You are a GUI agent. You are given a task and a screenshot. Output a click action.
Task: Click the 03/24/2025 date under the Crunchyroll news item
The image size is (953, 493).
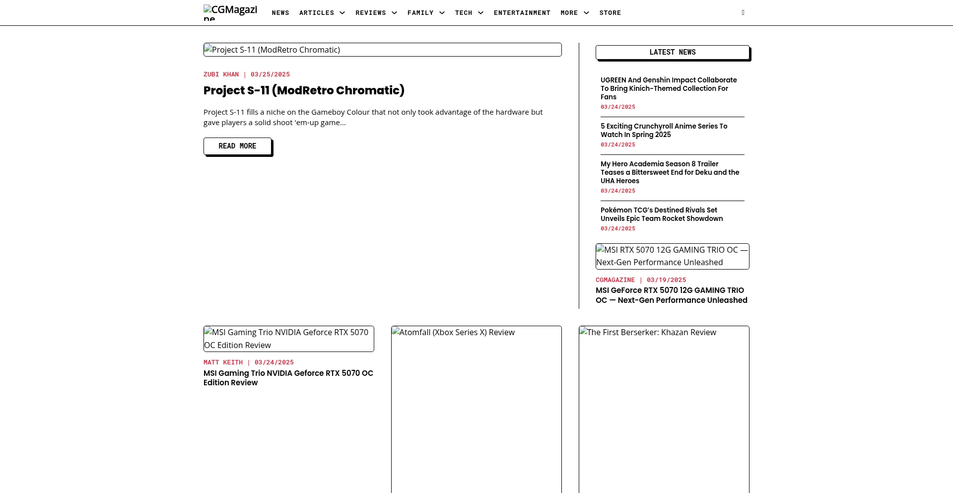click(x=618, y=145)
